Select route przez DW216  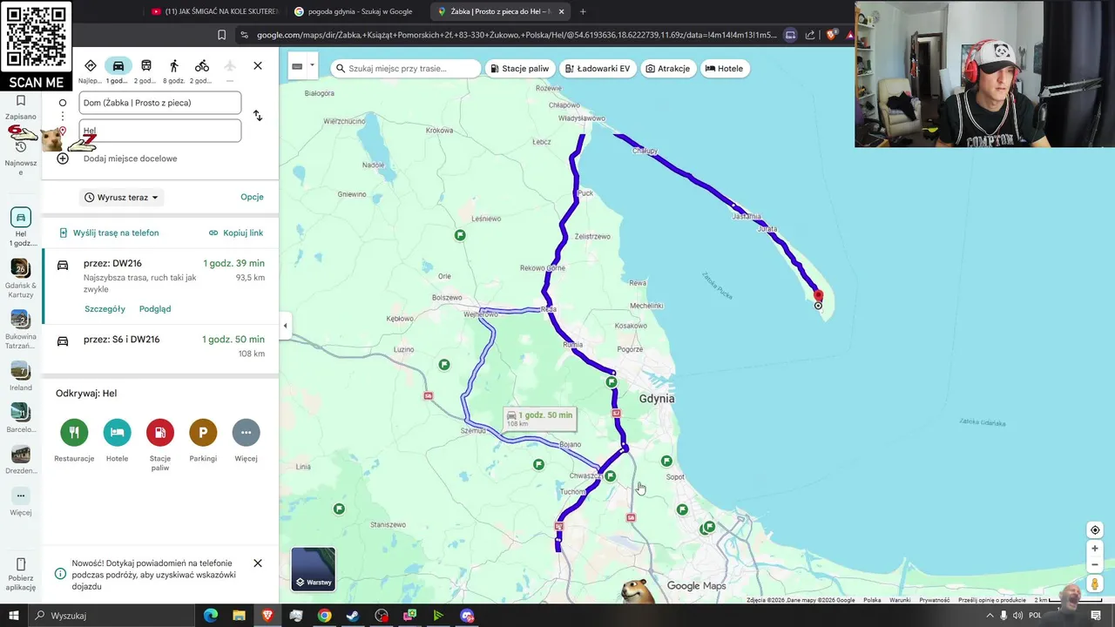(160, 287)
